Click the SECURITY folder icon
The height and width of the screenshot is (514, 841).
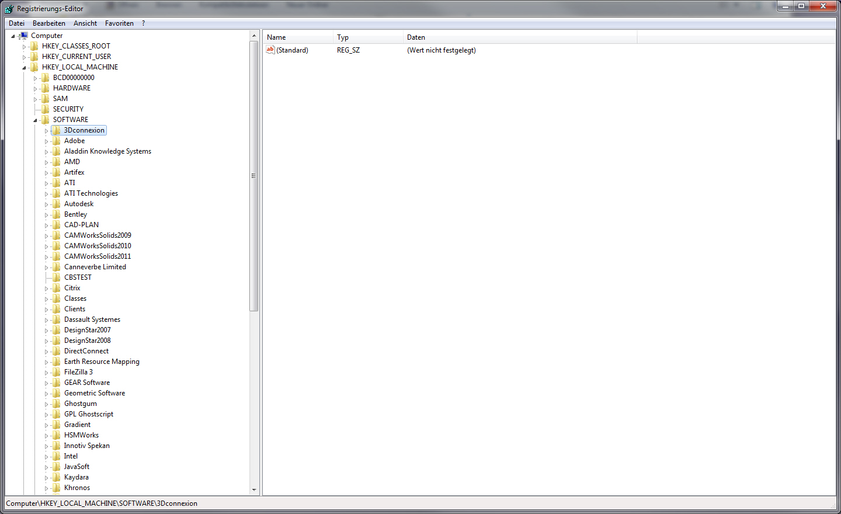pos(46,109)
